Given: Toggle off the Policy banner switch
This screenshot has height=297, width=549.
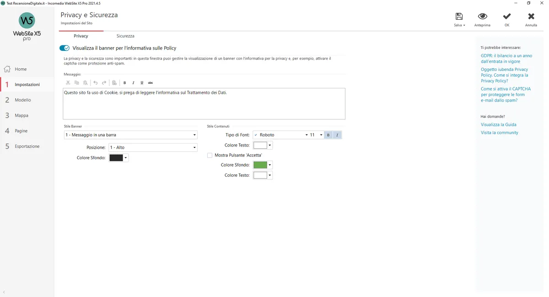Looking at the screenshot, I should pos(65,48).
